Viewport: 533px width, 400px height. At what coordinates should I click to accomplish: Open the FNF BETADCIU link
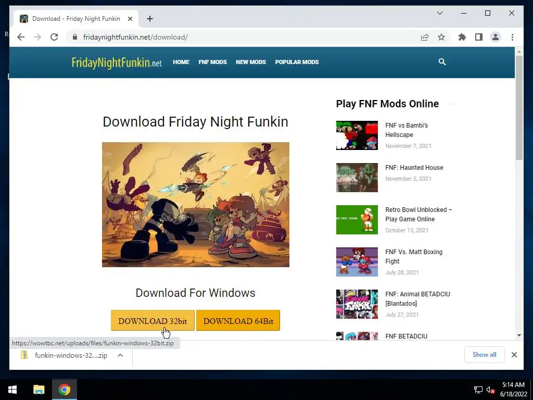[406, 336]
